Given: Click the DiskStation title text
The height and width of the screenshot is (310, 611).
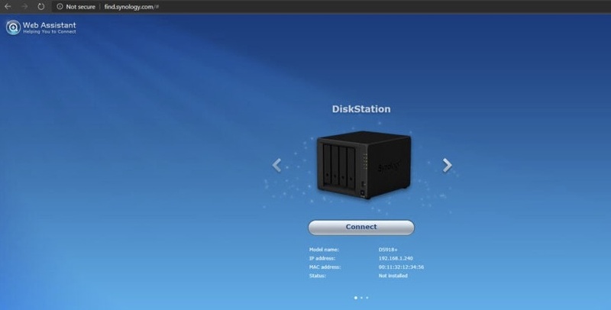Looking at the screenshot, I should 361,109.
